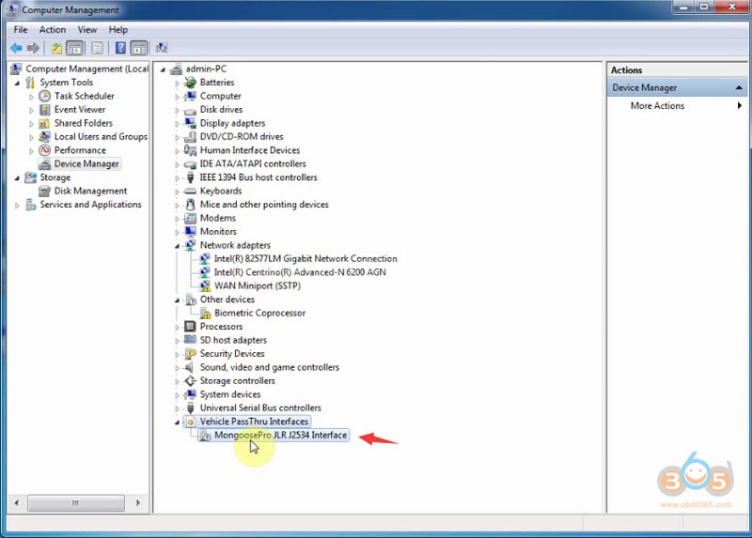This screenshot has width=752, height=538.
Task: Click the blue Help question-mark toolbar icon
Action: pos(121,48)
